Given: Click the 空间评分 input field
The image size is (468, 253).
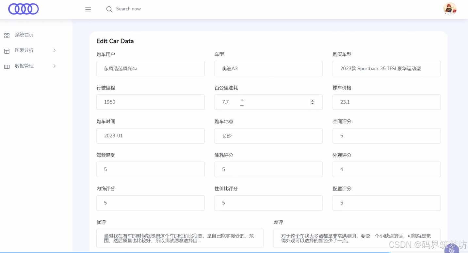Looking at the screenshot, I should point(387,136).
